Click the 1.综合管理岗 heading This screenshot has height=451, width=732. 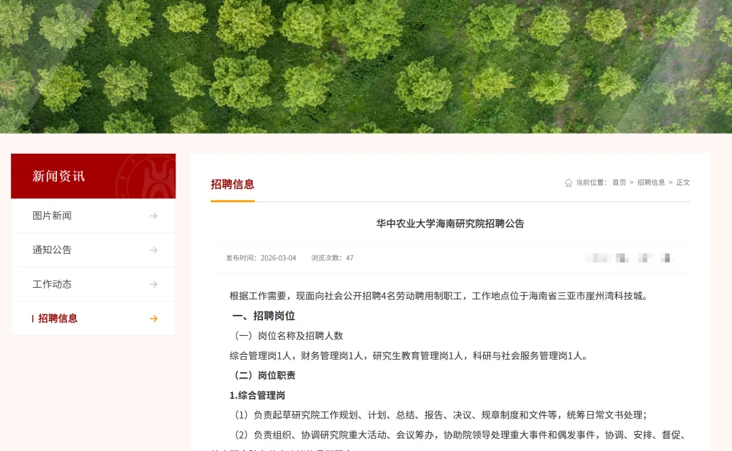[258, 395]
